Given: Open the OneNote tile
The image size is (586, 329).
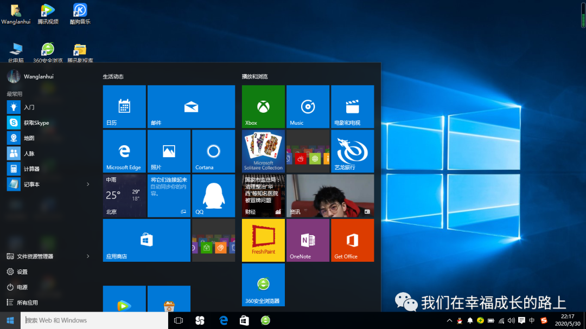Looking at the screenshot, I should pyautogui.click(x=308, y=240).
